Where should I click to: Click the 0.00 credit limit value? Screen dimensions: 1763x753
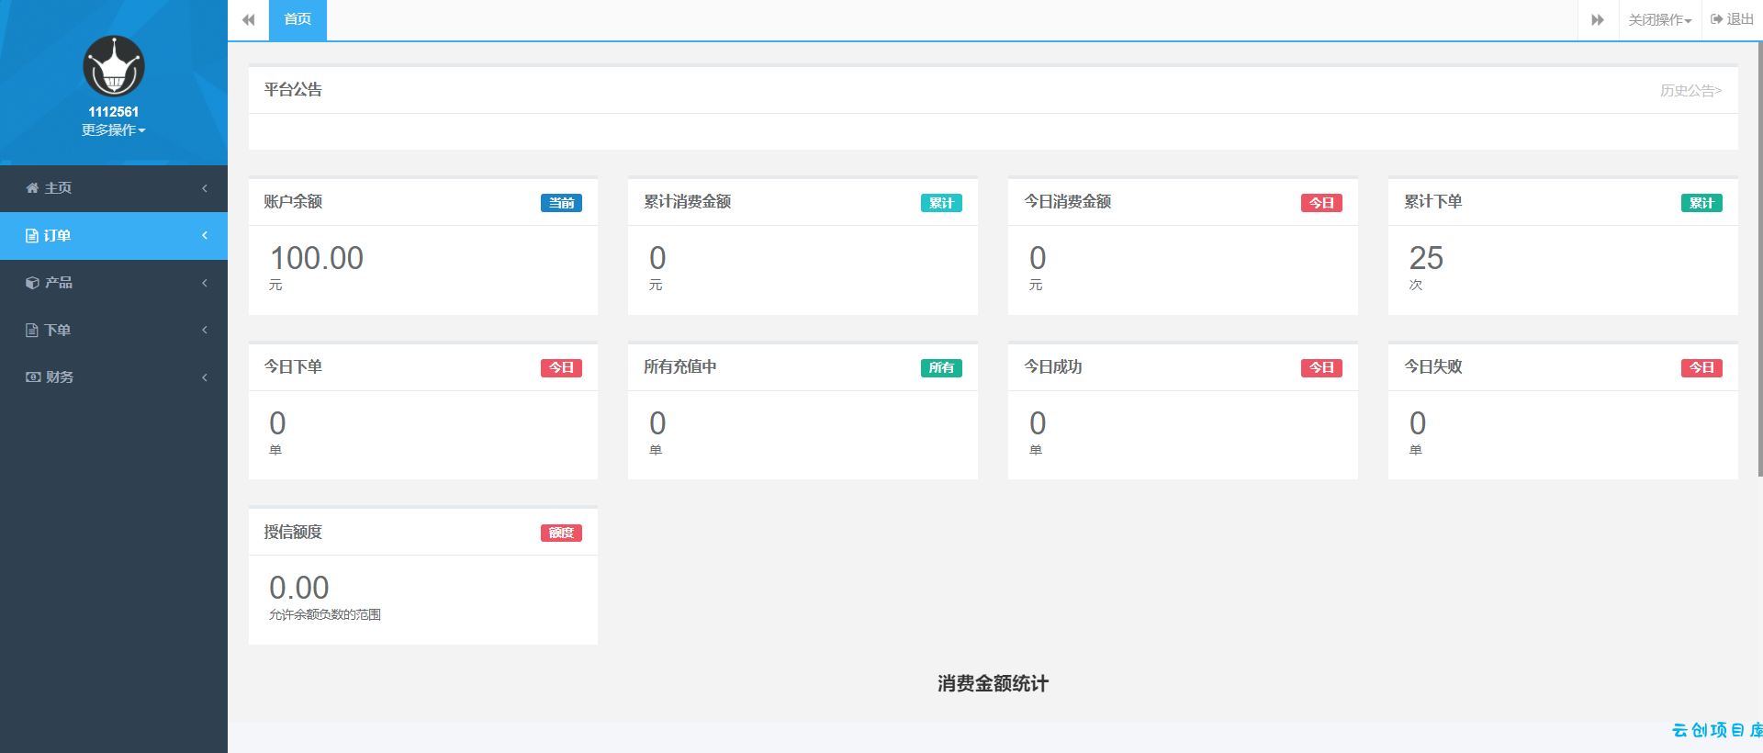click(x=299, y=588)
